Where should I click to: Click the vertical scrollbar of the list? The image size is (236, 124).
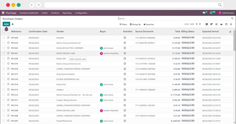[234, 41]
